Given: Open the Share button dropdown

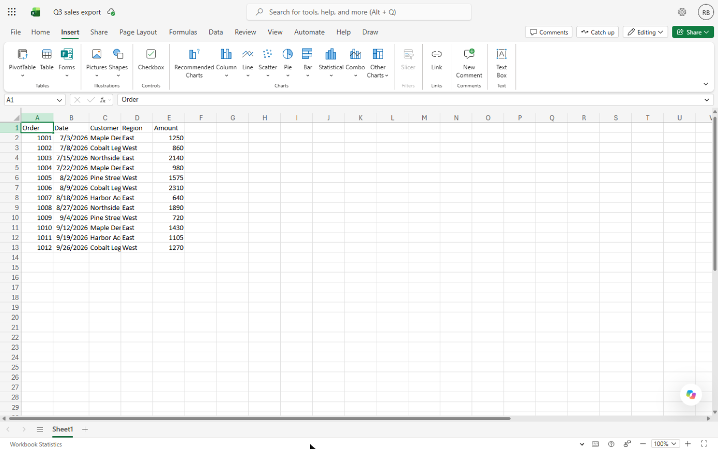Looking at the screenshot, I should pyautogui.click(x=693, y=32).
